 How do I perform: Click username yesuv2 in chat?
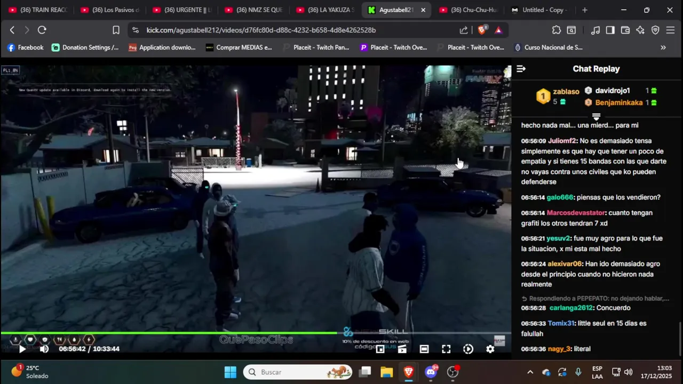tap(558, 238)
